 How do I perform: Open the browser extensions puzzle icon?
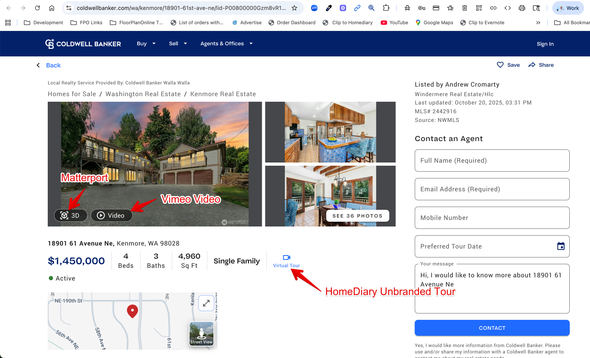pos(386,8)
